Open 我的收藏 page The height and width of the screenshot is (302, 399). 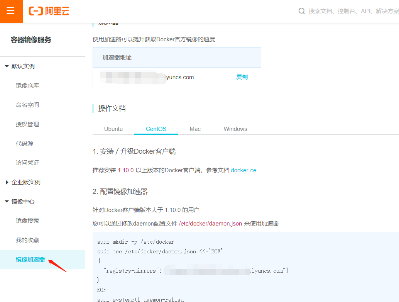pyautogui.click(x=27, y=240)
